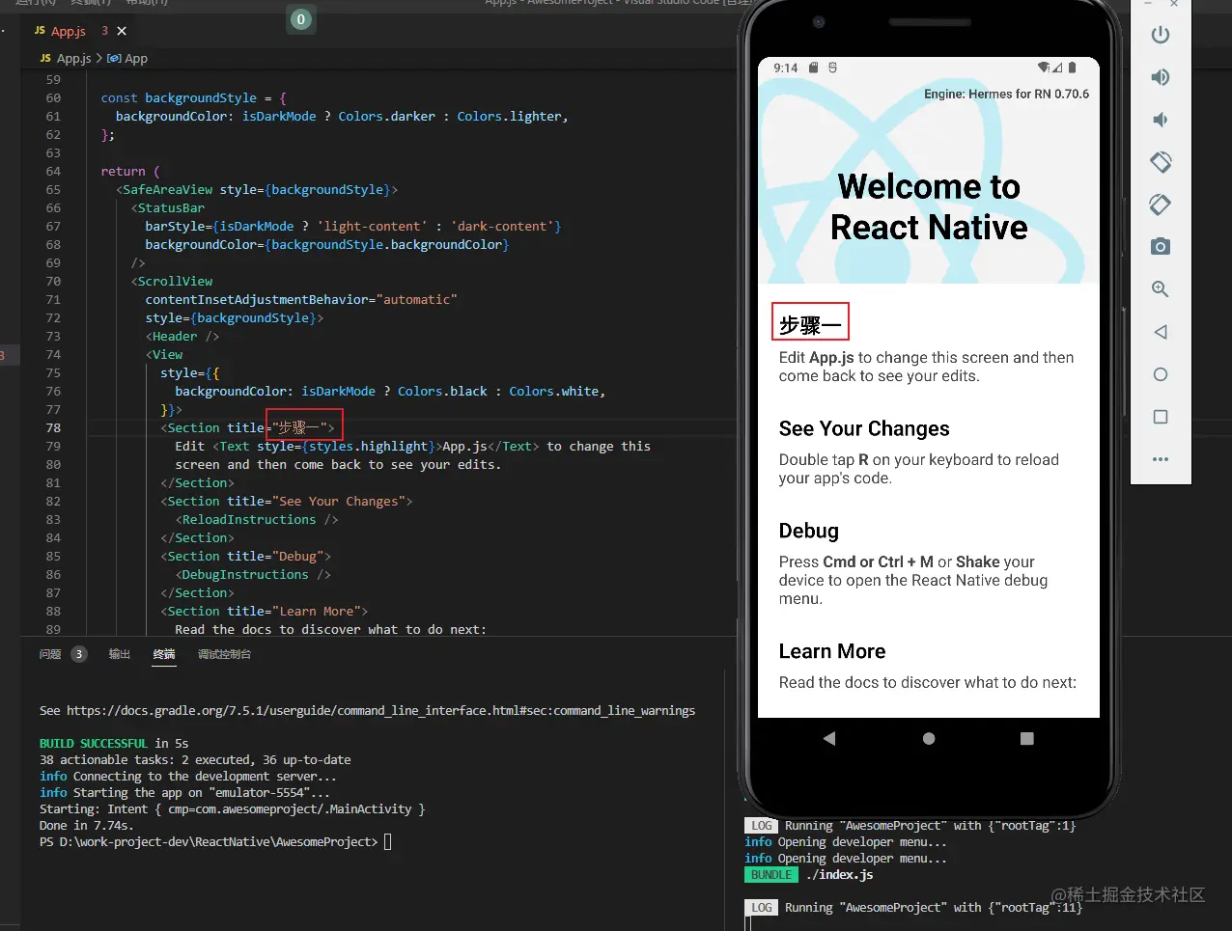This screenshot has height=931, width=1232.
Task: Click the emulator toolbar back triangle
Action: (1161, 332)
